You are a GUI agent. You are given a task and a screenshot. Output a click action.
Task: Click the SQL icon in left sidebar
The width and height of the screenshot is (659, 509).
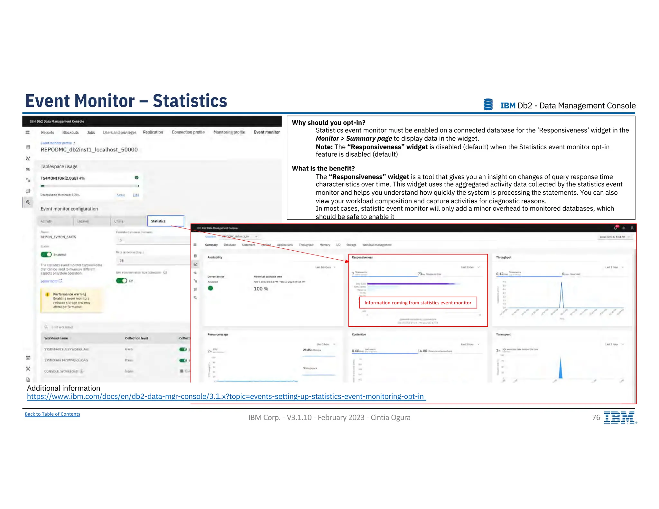coord(28,169)
